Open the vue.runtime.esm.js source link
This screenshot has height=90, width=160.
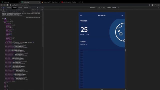[x=32, y=13]
